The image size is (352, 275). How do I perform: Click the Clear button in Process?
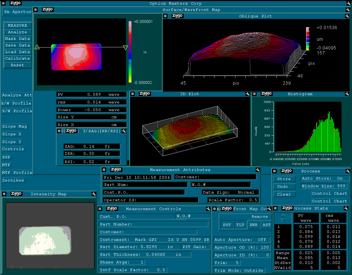point(284,194)
